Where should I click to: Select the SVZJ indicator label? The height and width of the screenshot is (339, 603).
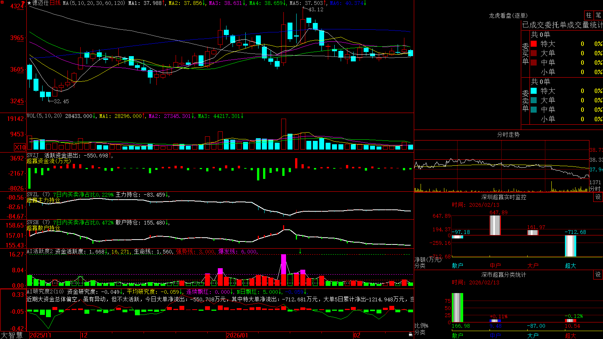[33, 155]
